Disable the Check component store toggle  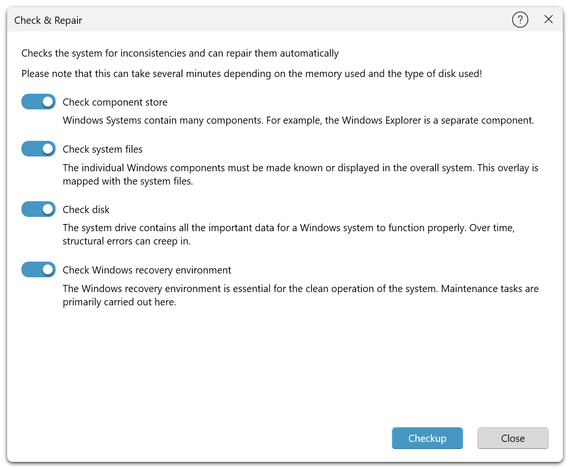click(38, 102)
